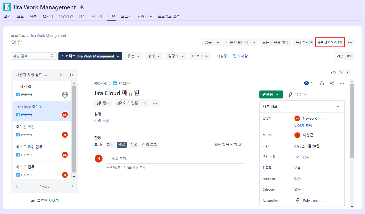Click the NK avatar on 테스트 하위 업무 card

click(65, 155)
